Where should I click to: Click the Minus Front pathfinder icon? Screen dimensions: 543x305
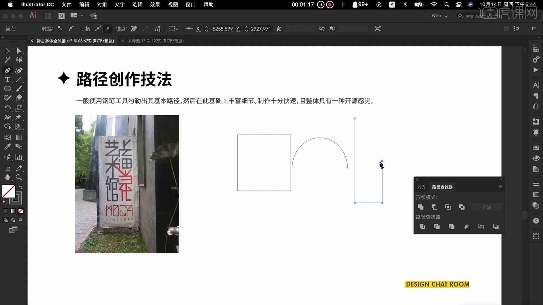pyautogui.click(x=434, y=207)
